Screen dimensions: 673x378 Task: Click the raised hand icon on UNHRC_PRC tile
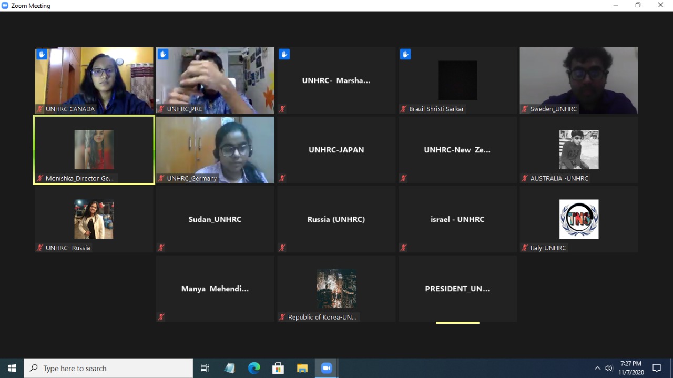pyautogui.click(x=163, y=54)
